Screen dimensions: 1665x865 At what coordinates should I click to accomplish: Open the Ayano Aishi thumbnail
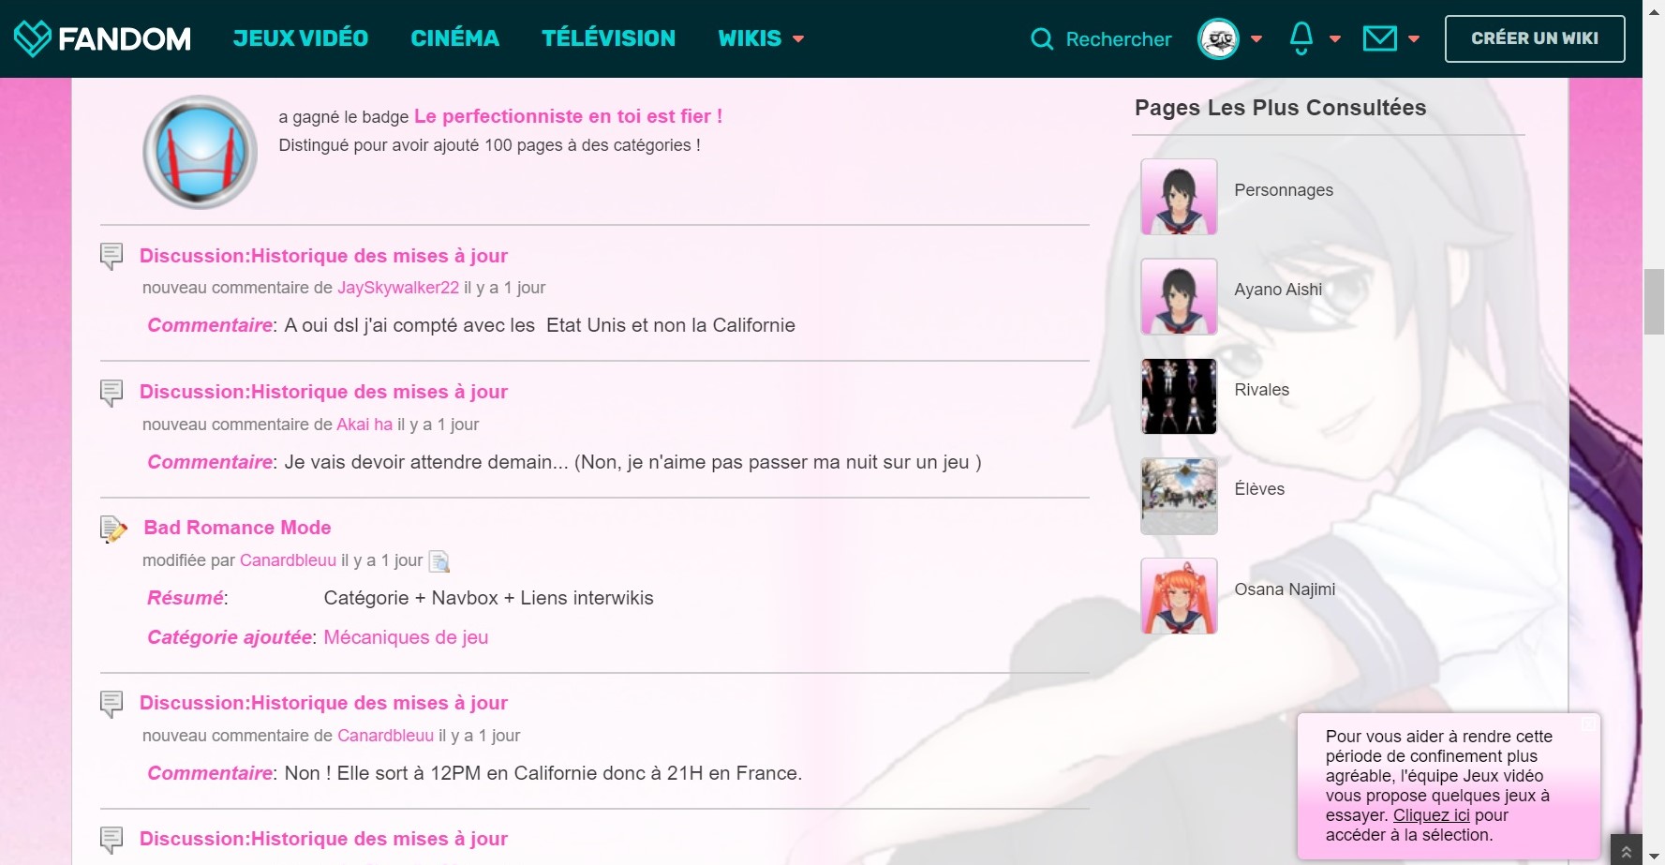click(1179, 296)
